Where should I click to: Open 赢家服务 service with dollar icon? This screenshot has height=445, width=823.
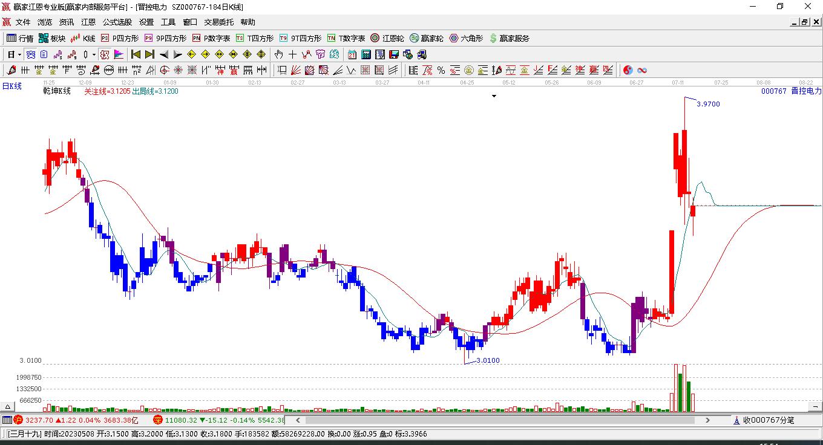(509, 38)
